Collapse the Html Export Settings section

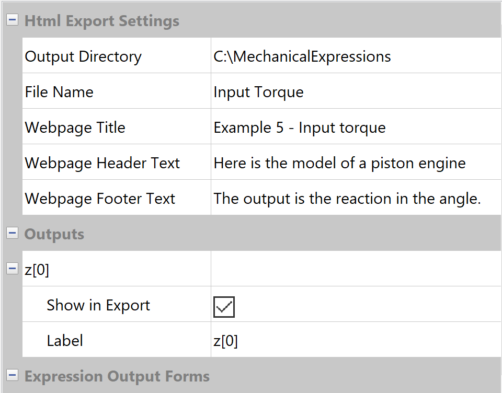[x=12, y=21]
